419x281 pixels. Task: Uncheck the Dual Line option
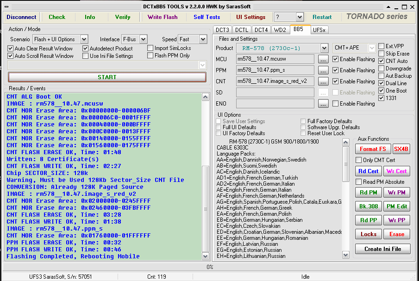[x=381, y=83]
